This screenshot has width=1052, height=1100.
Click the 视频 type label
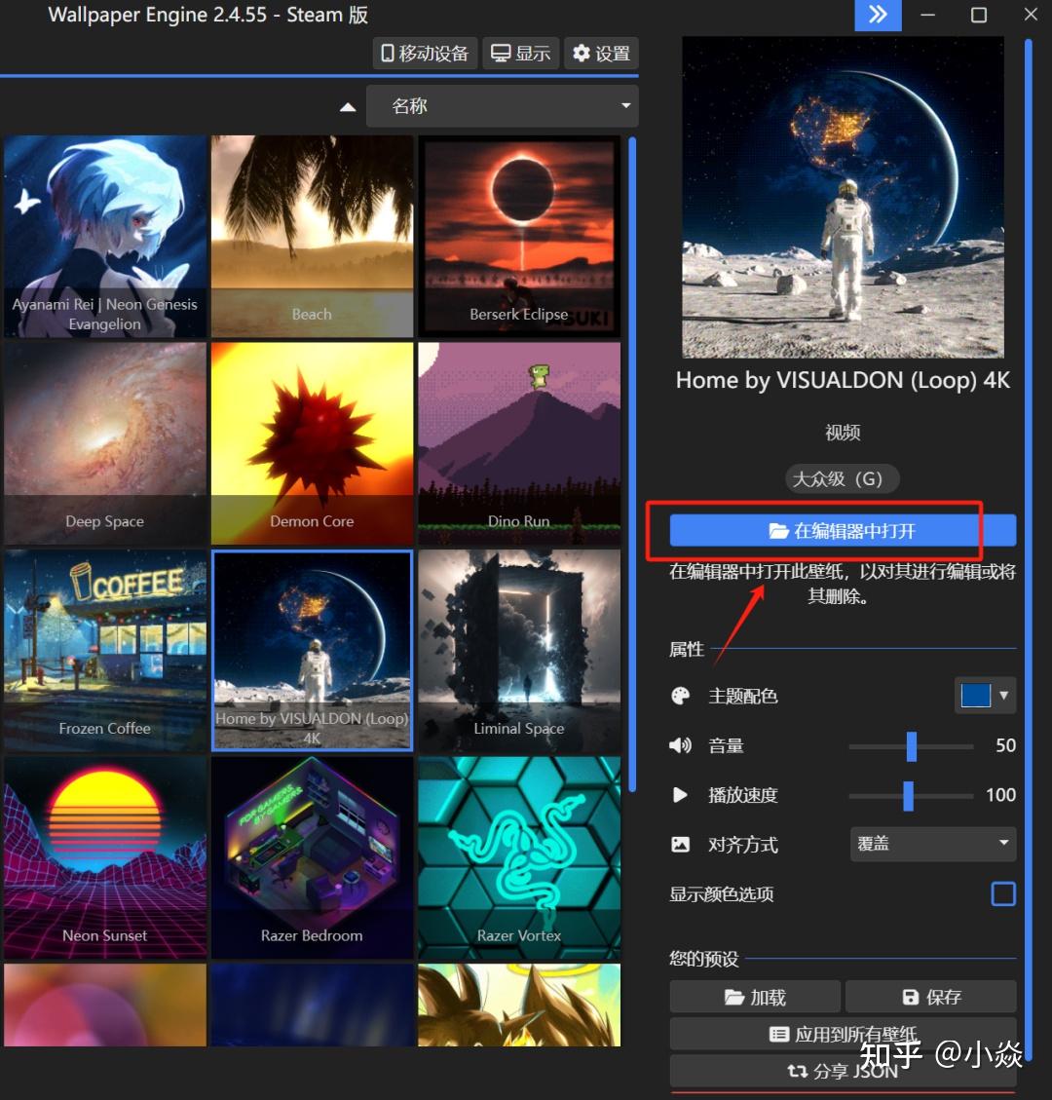(x=843, y=433)
